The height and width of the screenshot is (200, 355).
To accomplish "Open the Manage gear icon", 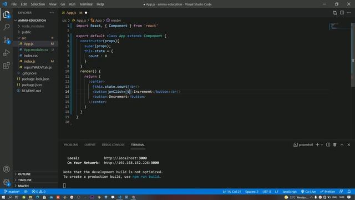I will (6, 182).
